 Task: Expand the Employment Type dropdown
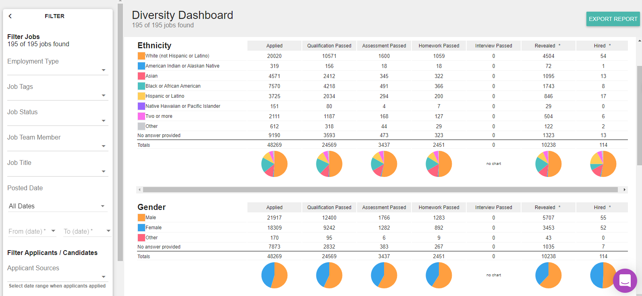coord(103,70)
